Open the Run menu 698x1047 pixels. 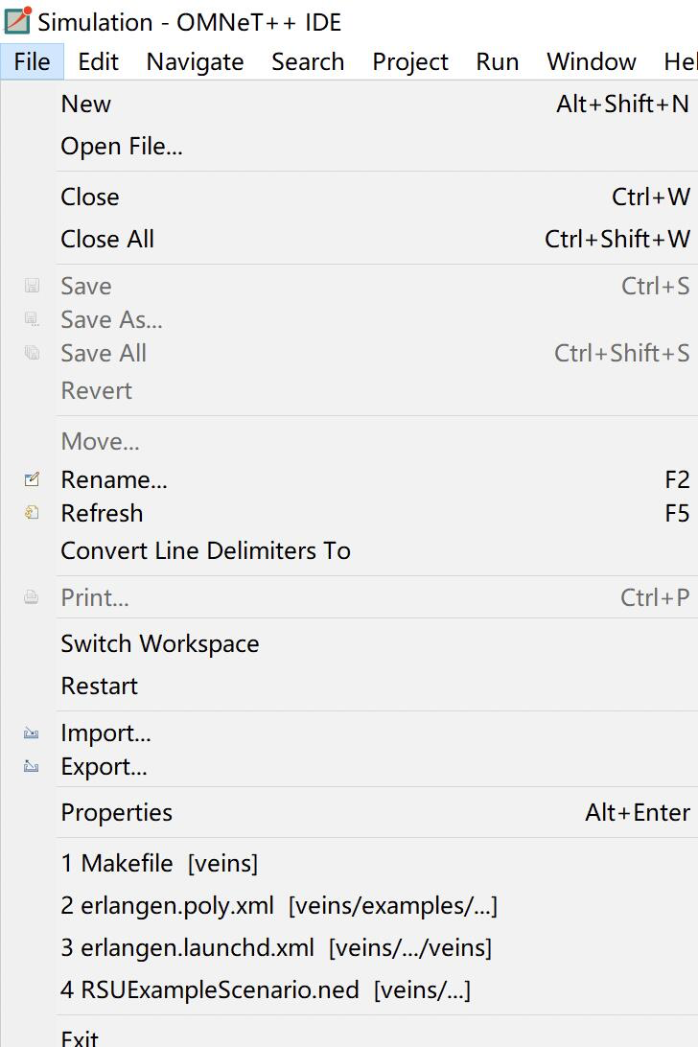[498, 62]
